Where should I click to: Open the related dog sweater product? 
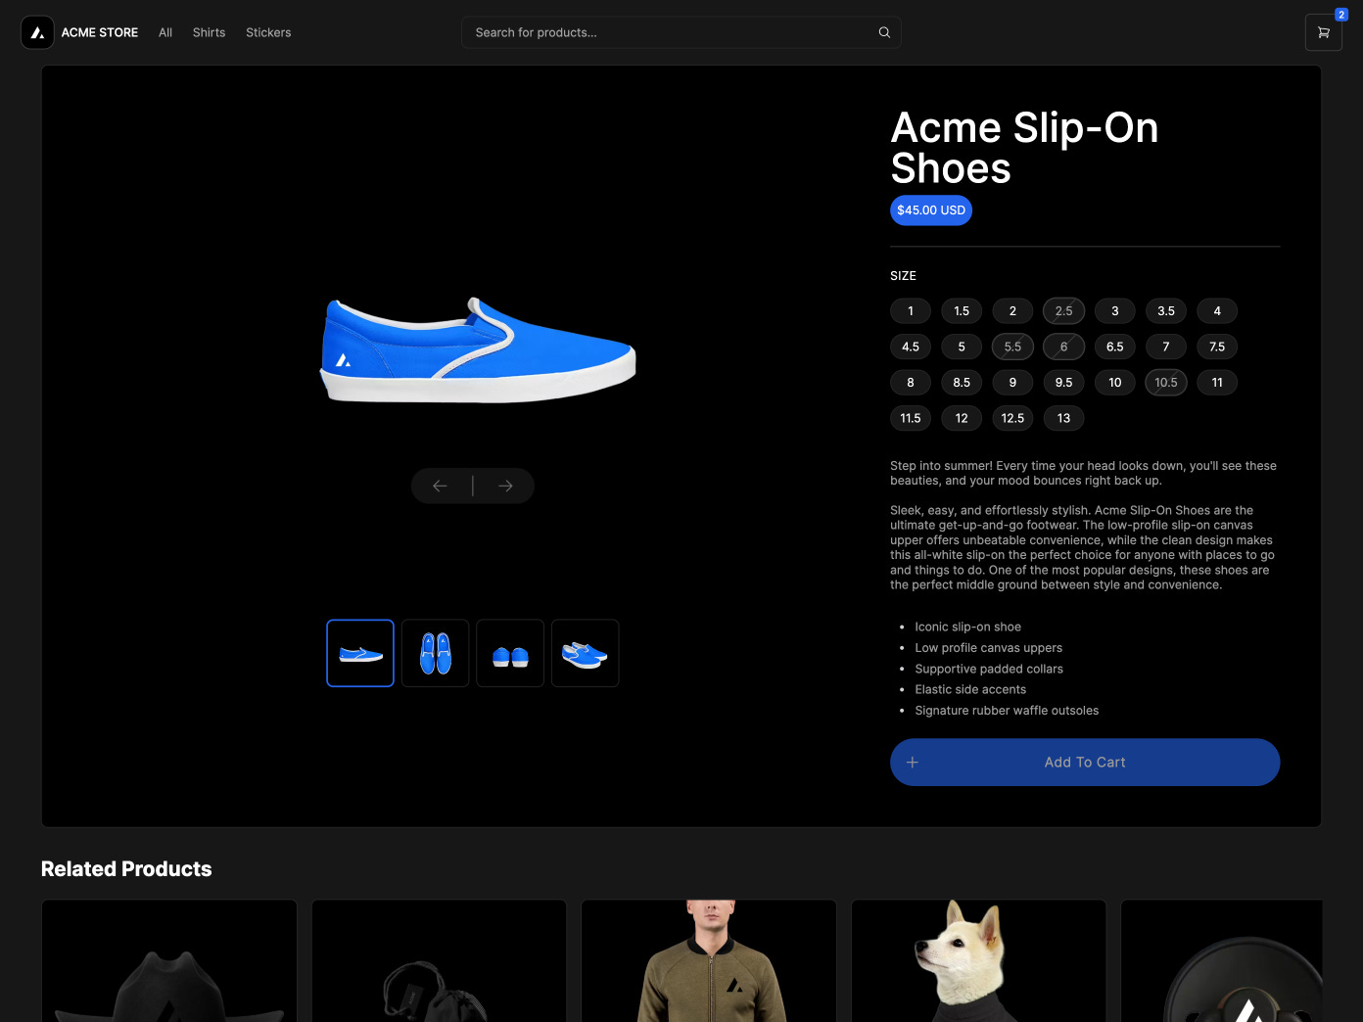tap(978, 961)
